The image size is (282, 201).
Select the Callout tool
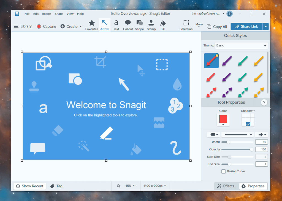(128, 25)
